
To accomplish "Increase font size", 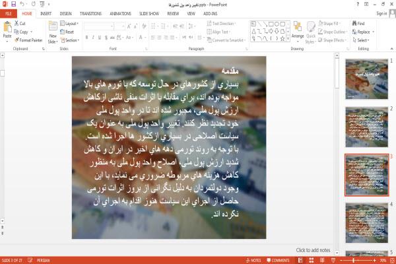I will [129, 26].
